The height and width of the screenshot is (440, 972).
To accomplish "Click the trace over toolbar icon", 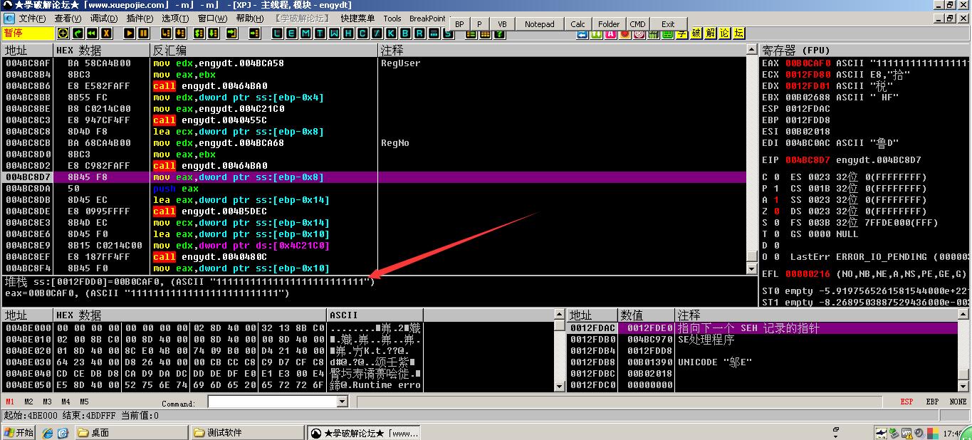I will click(212, 33).
